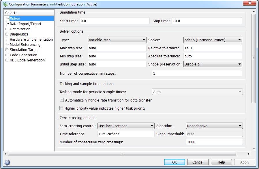The image size is (259, 169).
Task: Click Number of consecutive min steps field
Action: click(x=197, y=73)
